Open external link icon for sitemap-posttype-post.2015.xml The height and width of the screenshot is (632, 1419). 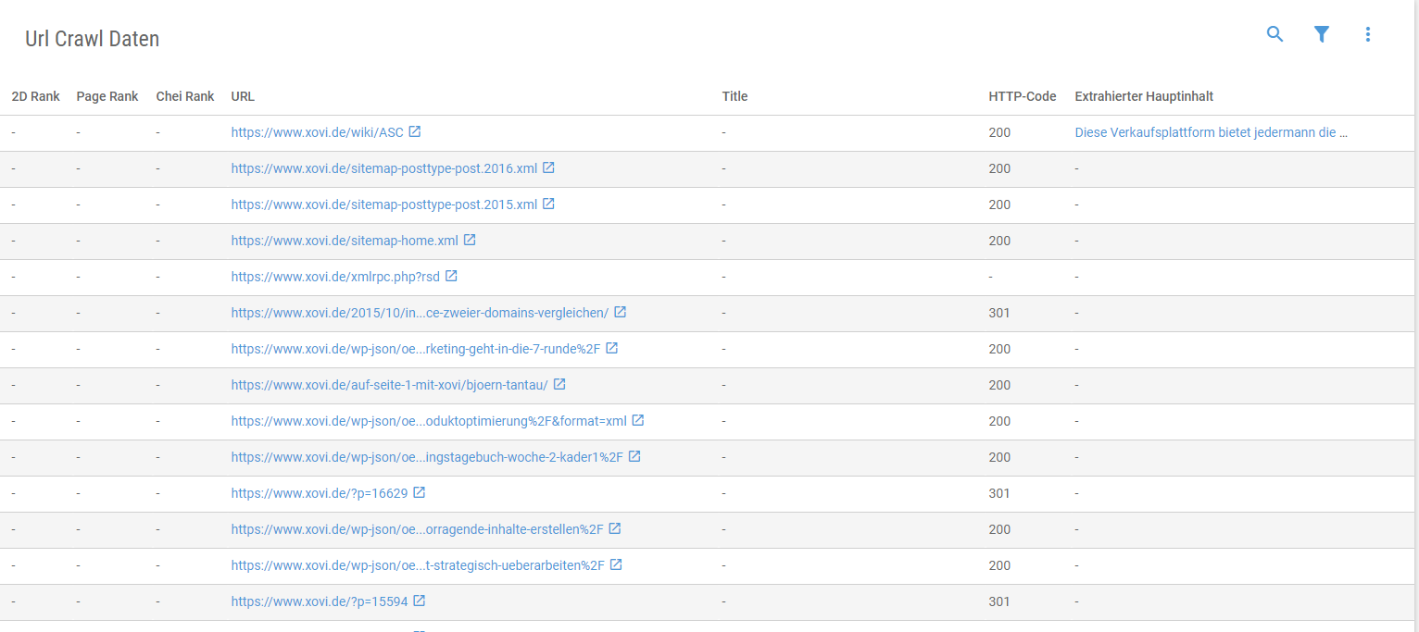coord(548,204)
